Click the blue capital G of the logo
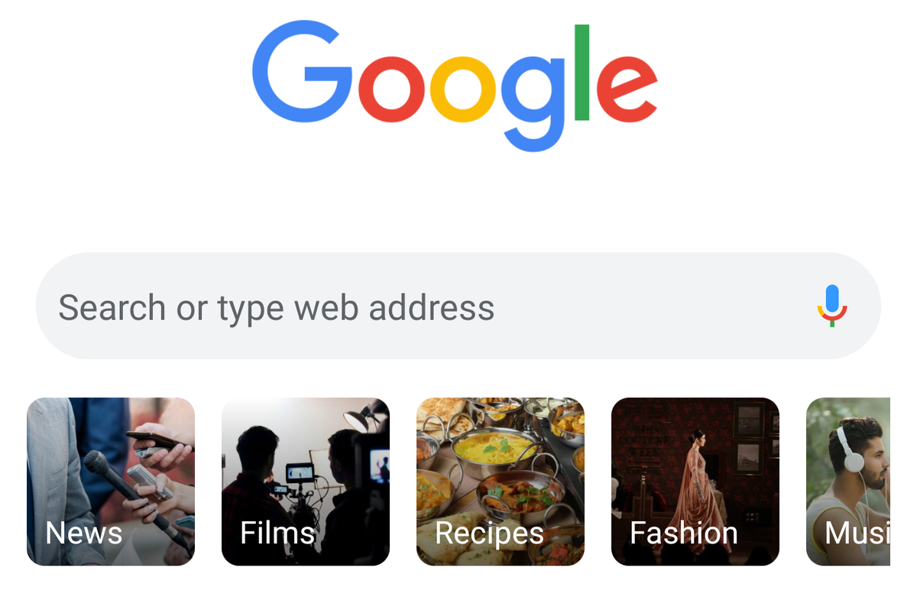 coord(302,73)
